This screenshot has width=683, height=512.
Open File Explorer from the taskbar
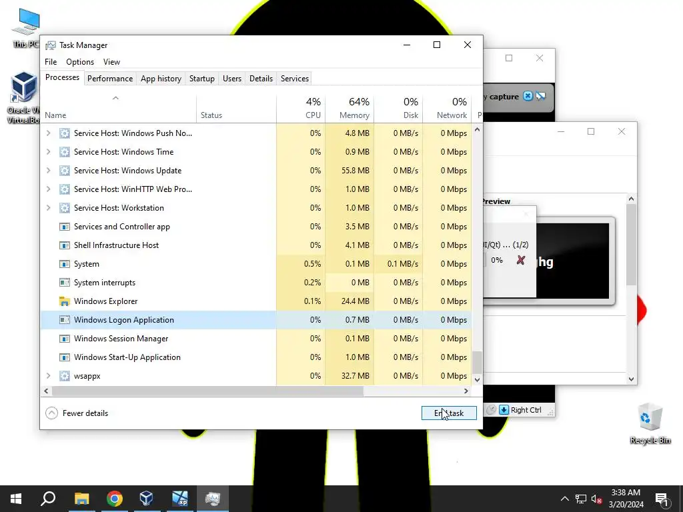point(81,499)
